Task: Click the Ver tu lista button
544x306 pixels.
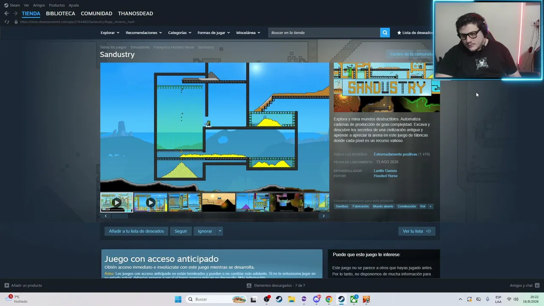Action: click(x=417, y=231)
